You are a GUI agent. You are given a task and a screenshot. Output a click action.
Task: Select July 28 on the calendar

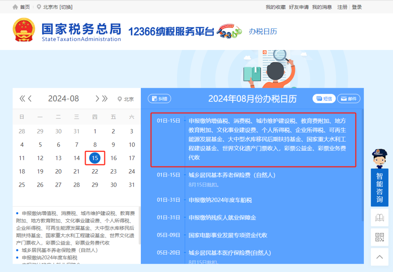pos(22,131)
